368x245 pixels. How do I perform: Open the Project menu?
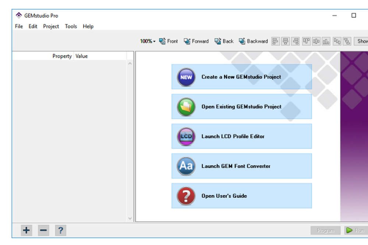click(x=51, y=26)
